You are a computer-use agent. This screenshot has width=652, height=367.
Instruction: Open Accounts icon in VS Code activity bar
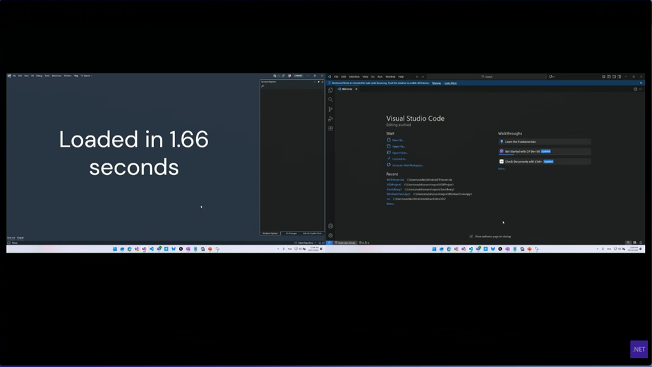(330, 226)
